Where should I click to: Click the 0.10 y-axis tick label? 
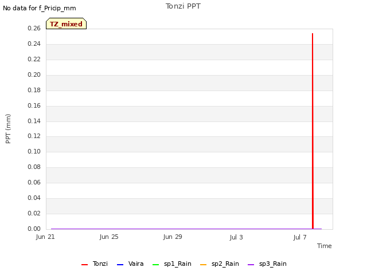34,151
